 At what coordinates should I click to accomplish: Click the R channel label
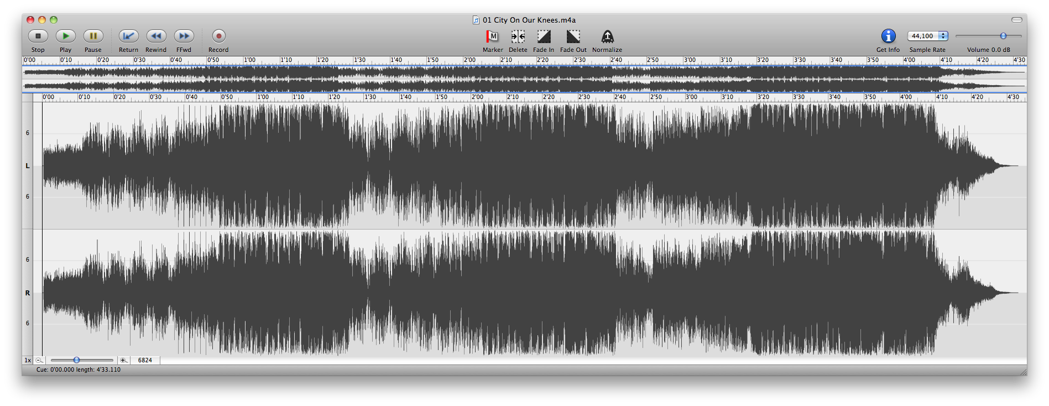coord(28,293)
